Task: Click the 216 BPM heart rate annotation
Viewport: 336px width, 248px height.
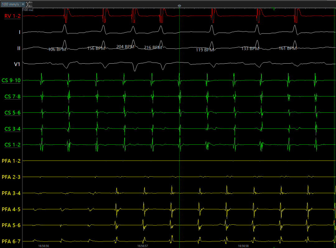Action: click(x=153, y=47)
